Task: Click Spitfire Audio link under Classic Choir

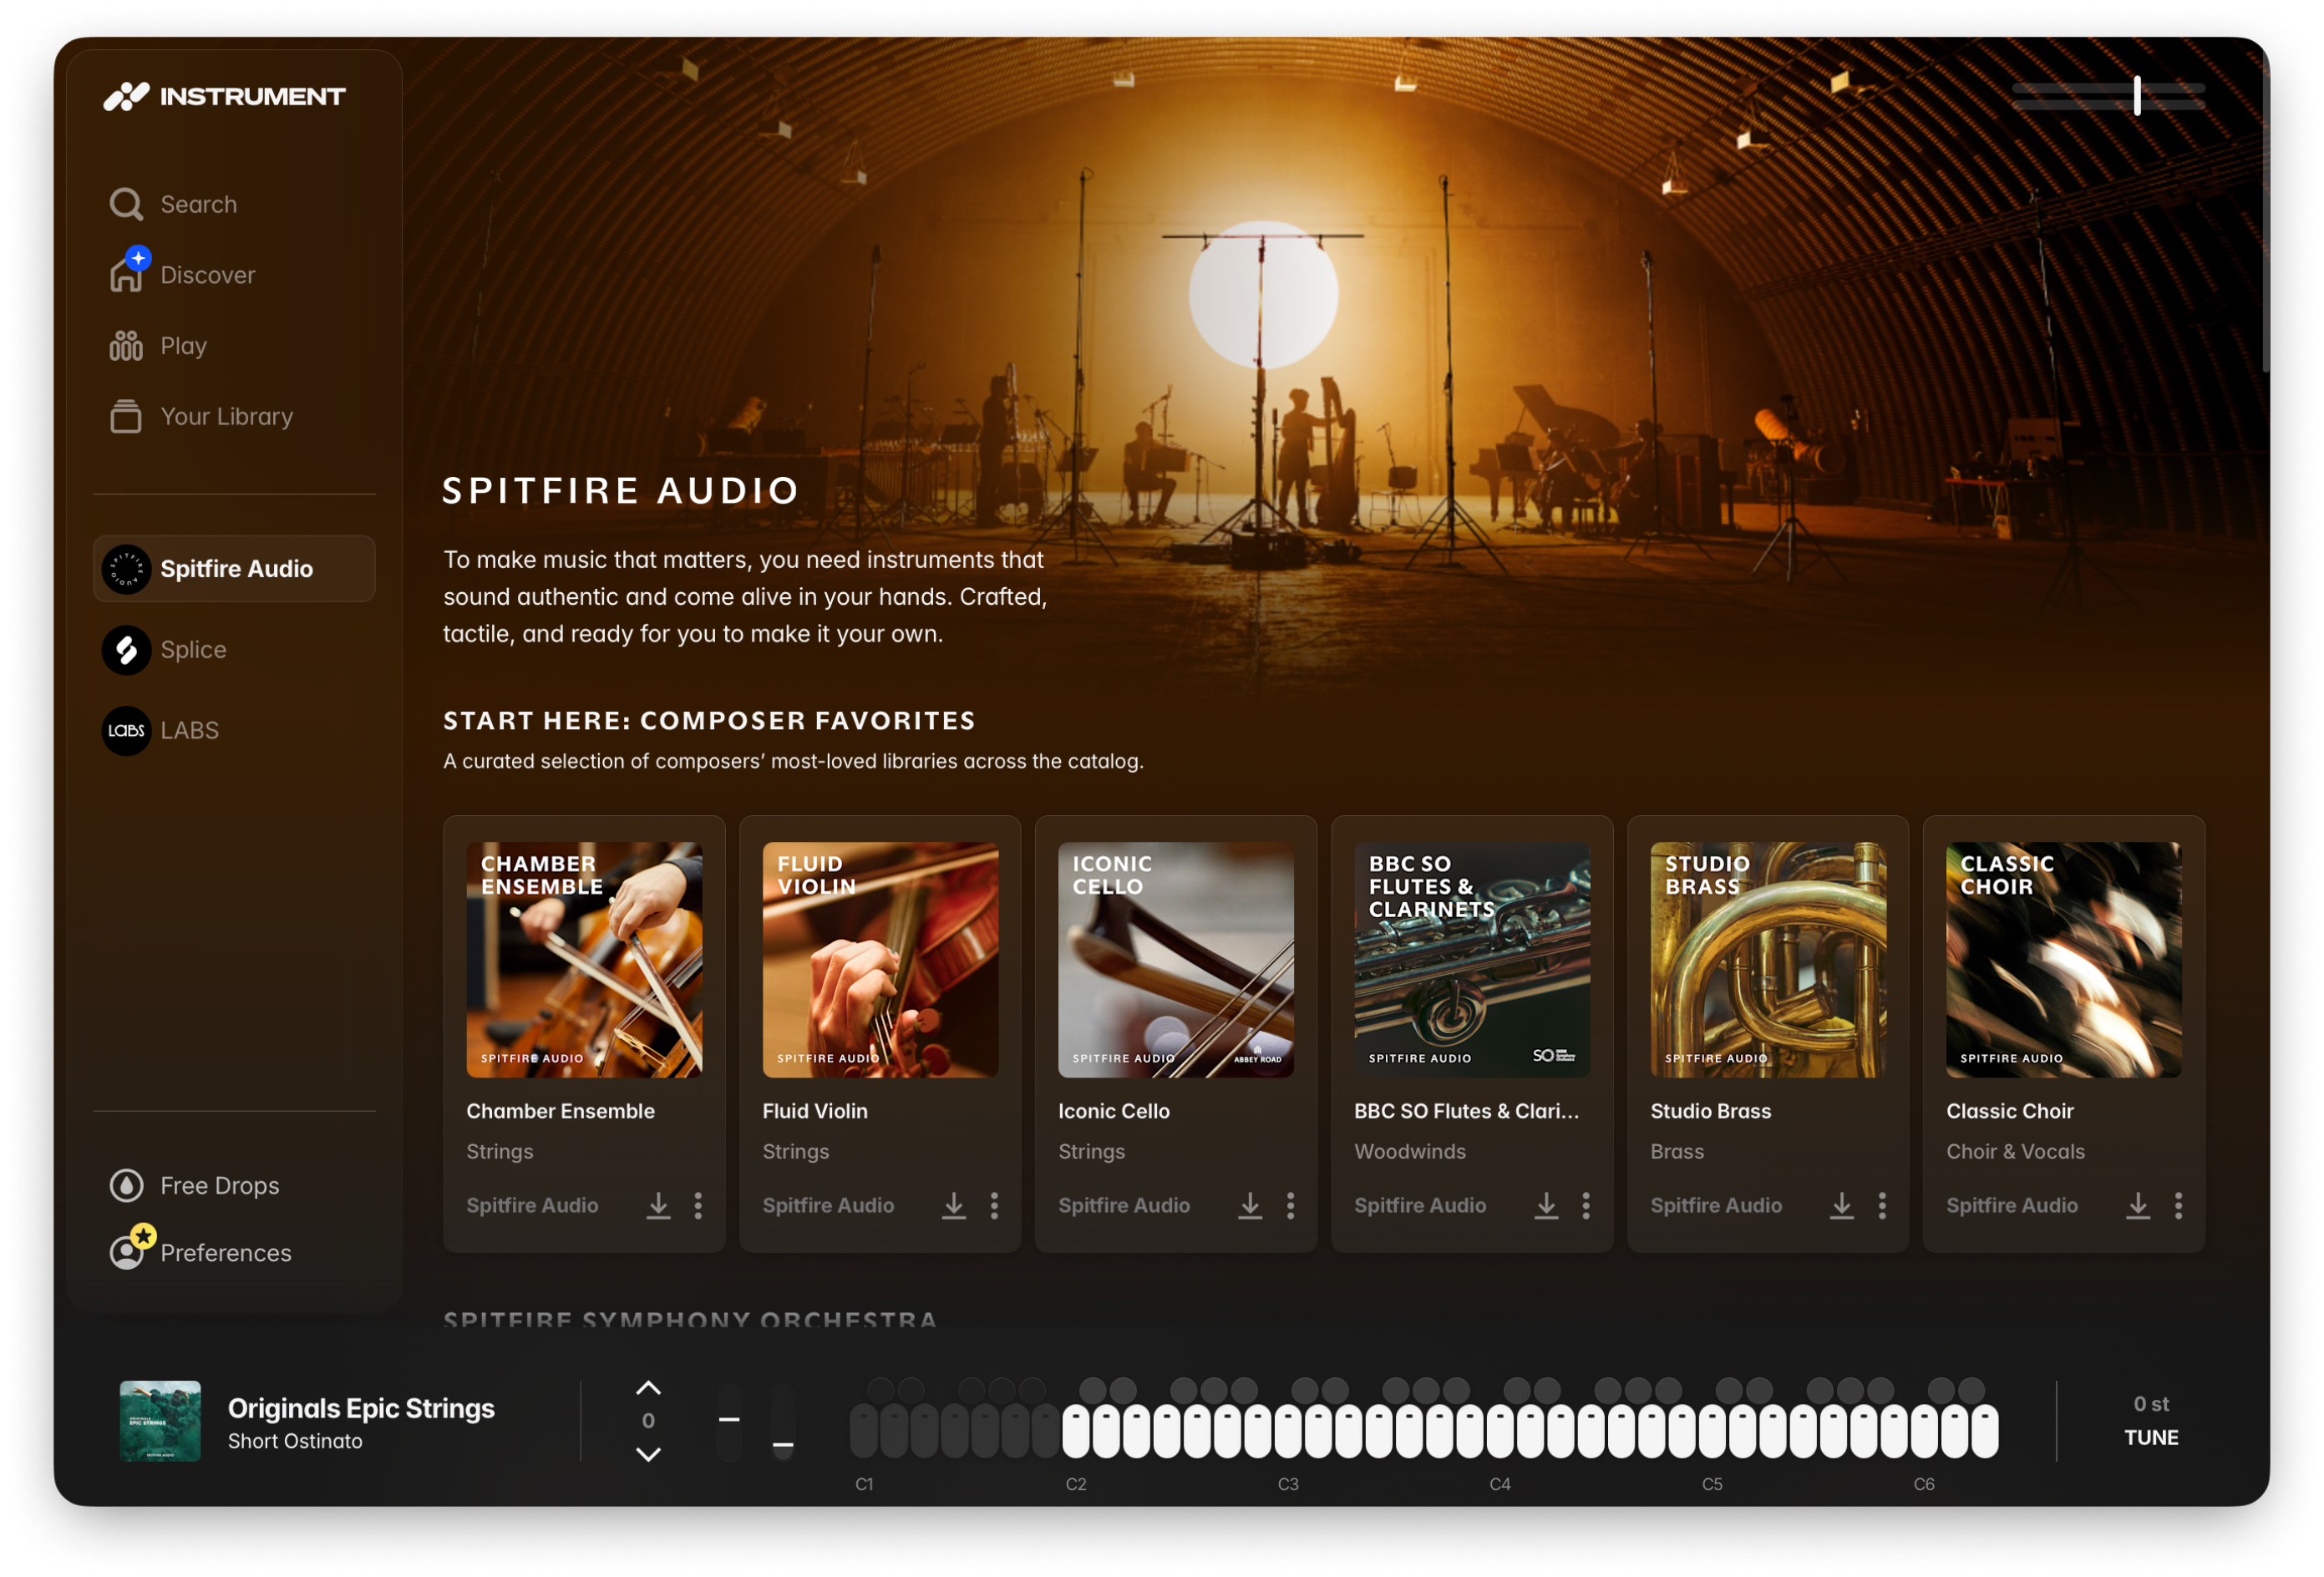Action: click(2012, 1205)
